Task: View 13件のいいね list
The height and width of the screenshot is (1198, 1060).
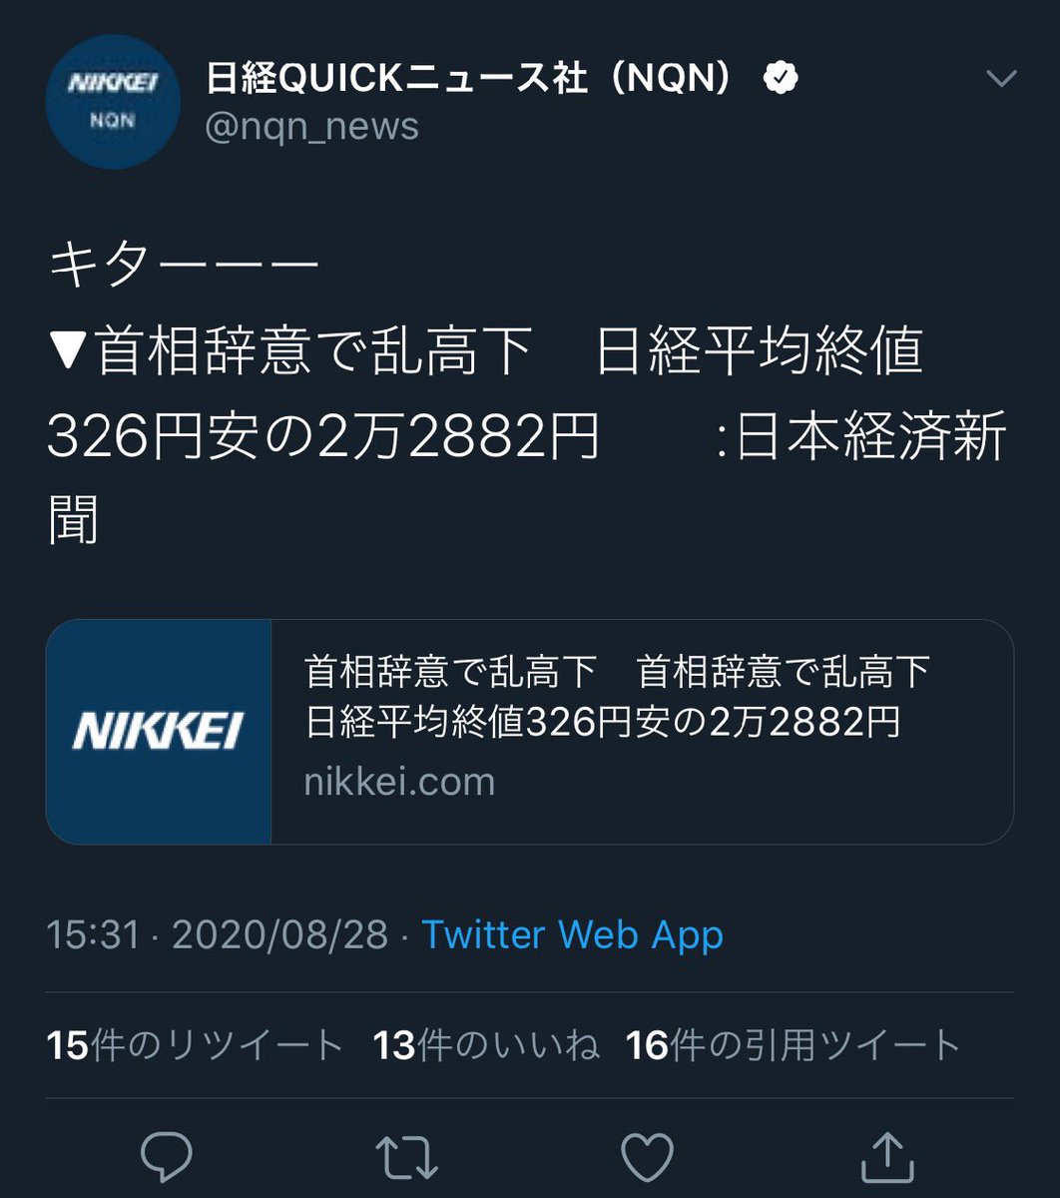Action: [487, 1045]
